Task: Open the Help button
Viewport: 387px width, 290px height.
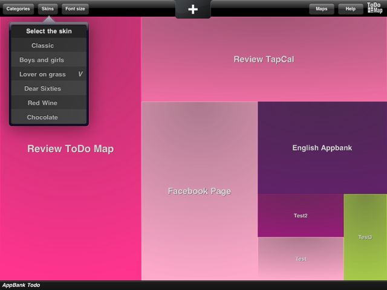Action: (x=351, y=9)
